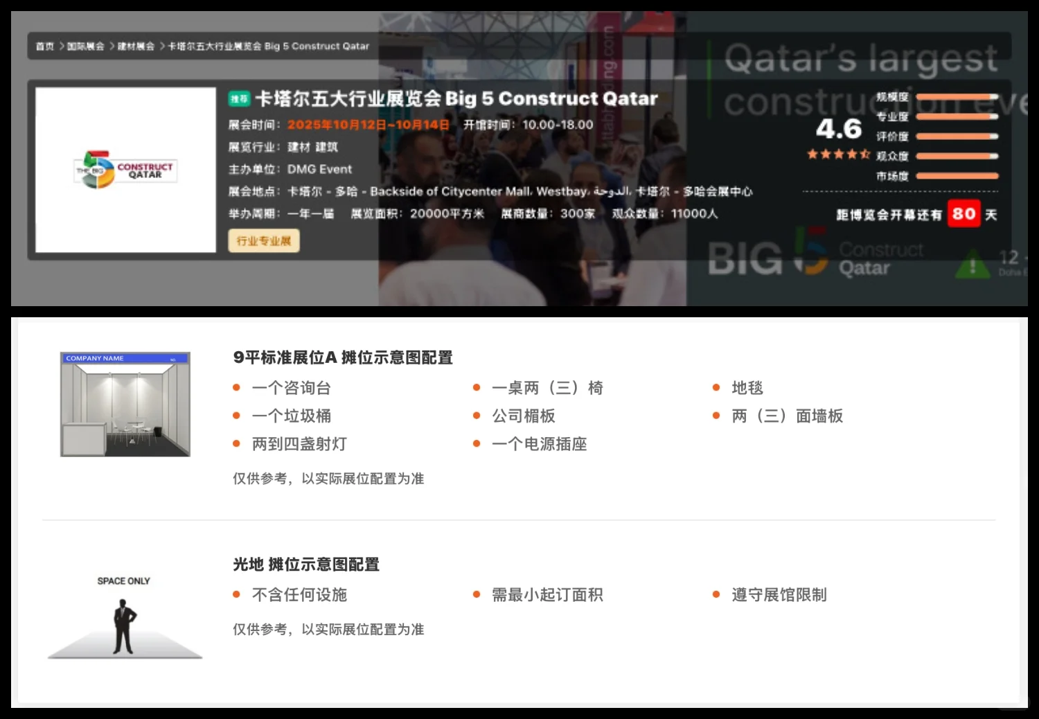Click organizer DMG Event
Viewport: 1039px width, 719px height.
click(x=319, y=169)
